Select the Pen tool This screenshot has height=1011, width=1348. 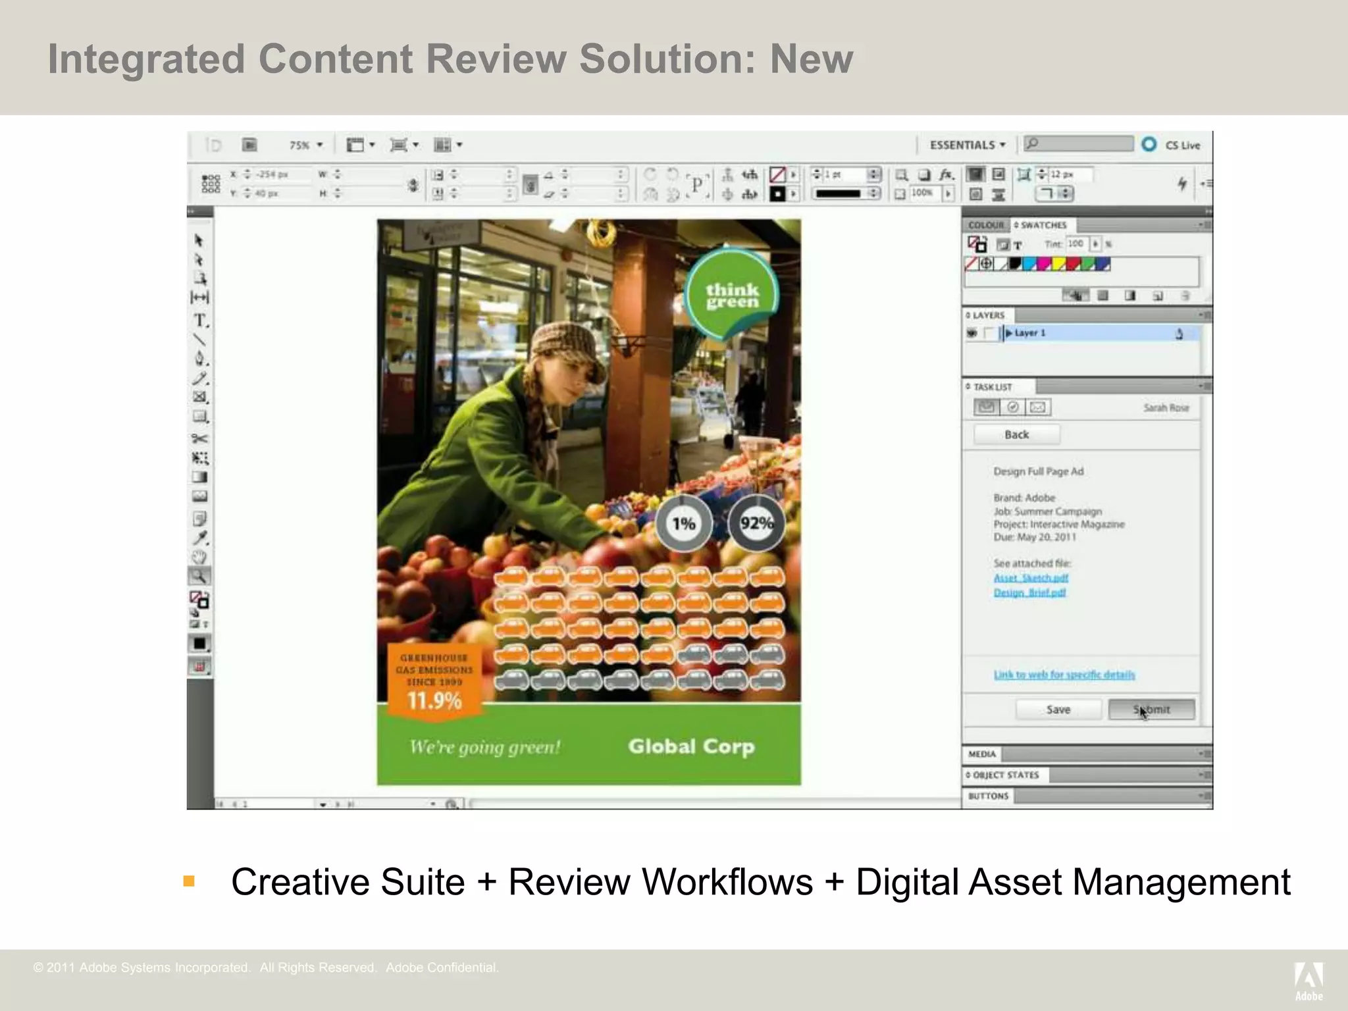pyautogui.click(x=200, y=359)
